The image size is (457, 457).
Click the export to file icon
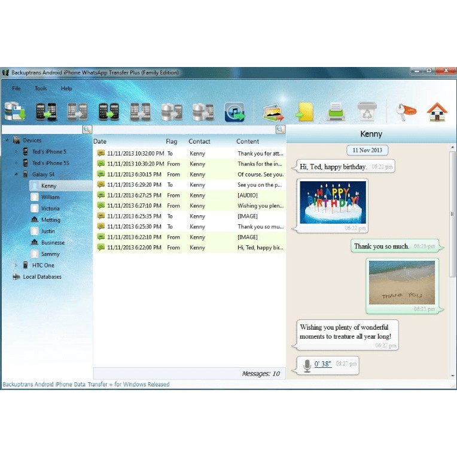coord(305,112)
